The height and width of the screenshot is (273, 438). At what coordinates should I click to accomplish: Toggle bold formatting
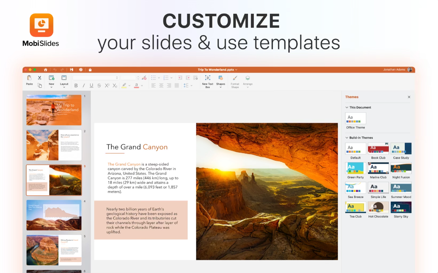click(76, 85)
